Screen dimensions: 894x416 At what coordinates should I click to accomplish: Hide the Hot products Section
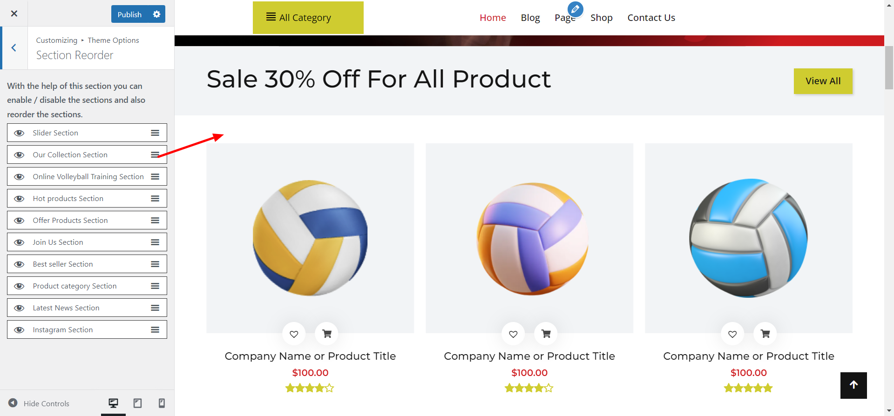click(x=19, y=199)
